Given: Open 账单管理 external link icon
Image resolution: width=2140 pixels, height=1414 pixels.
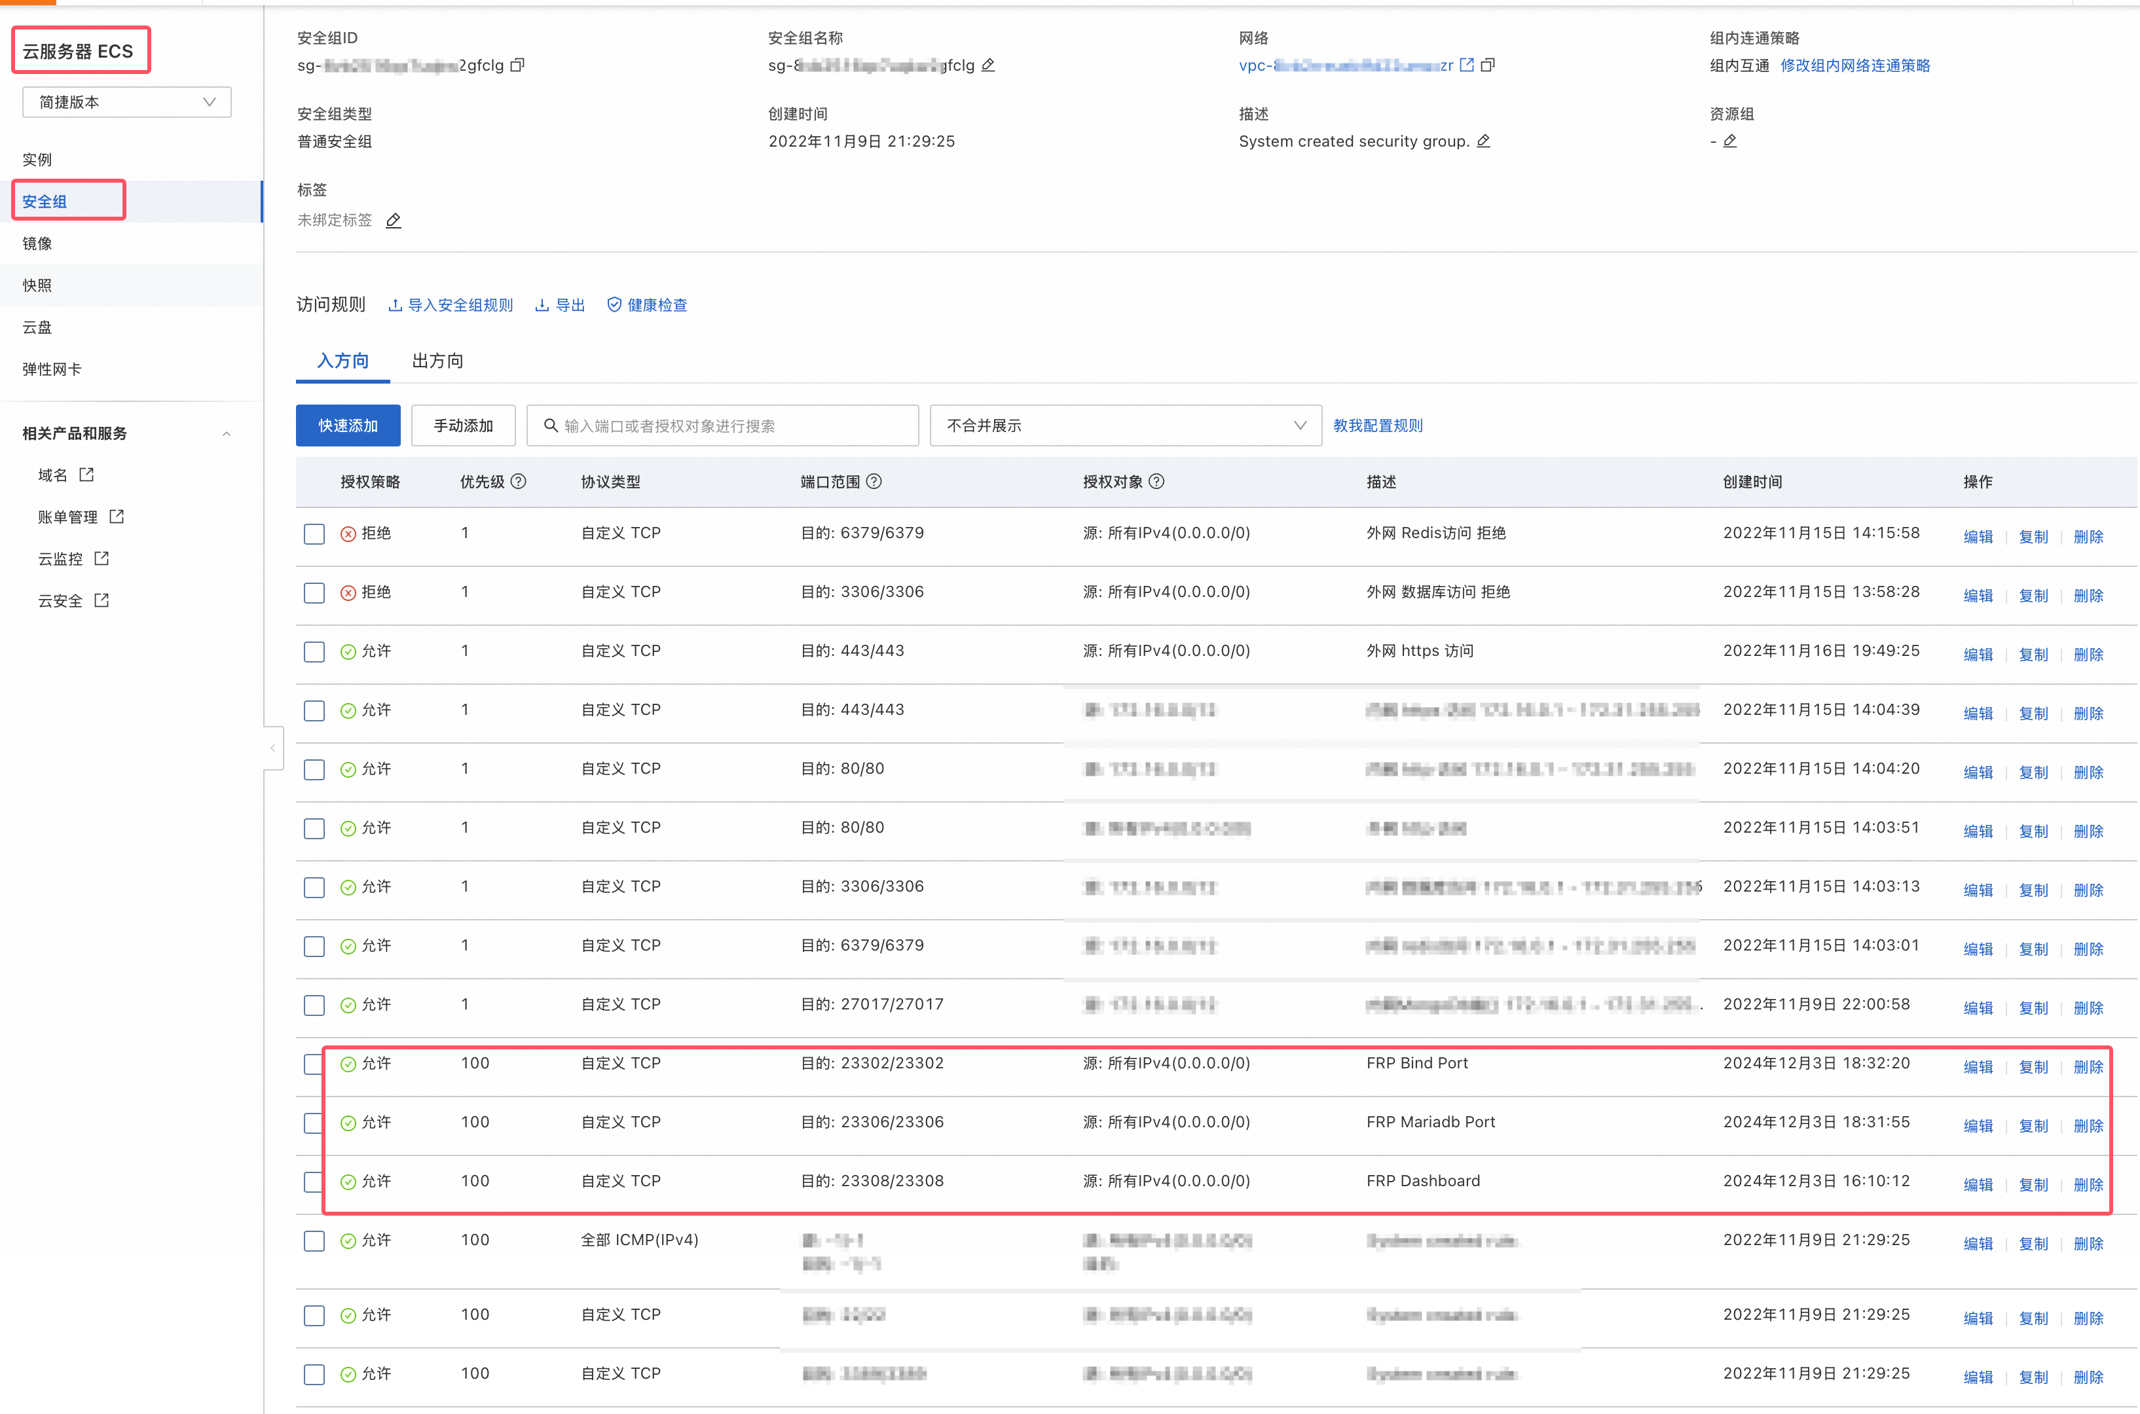Looking at the screenshot, I should [x=117, y=517].
